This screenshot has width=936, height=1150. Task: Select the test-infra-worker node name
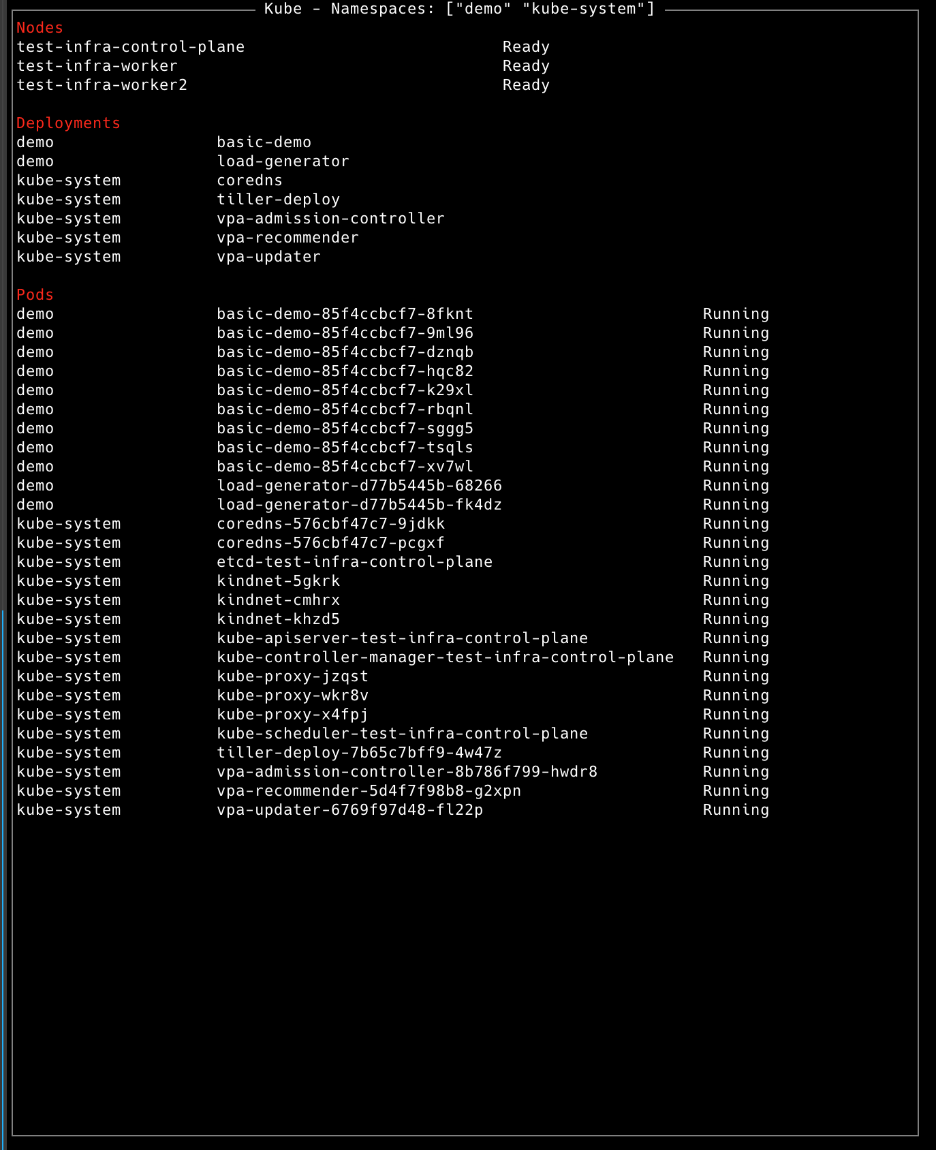[97, 66]
